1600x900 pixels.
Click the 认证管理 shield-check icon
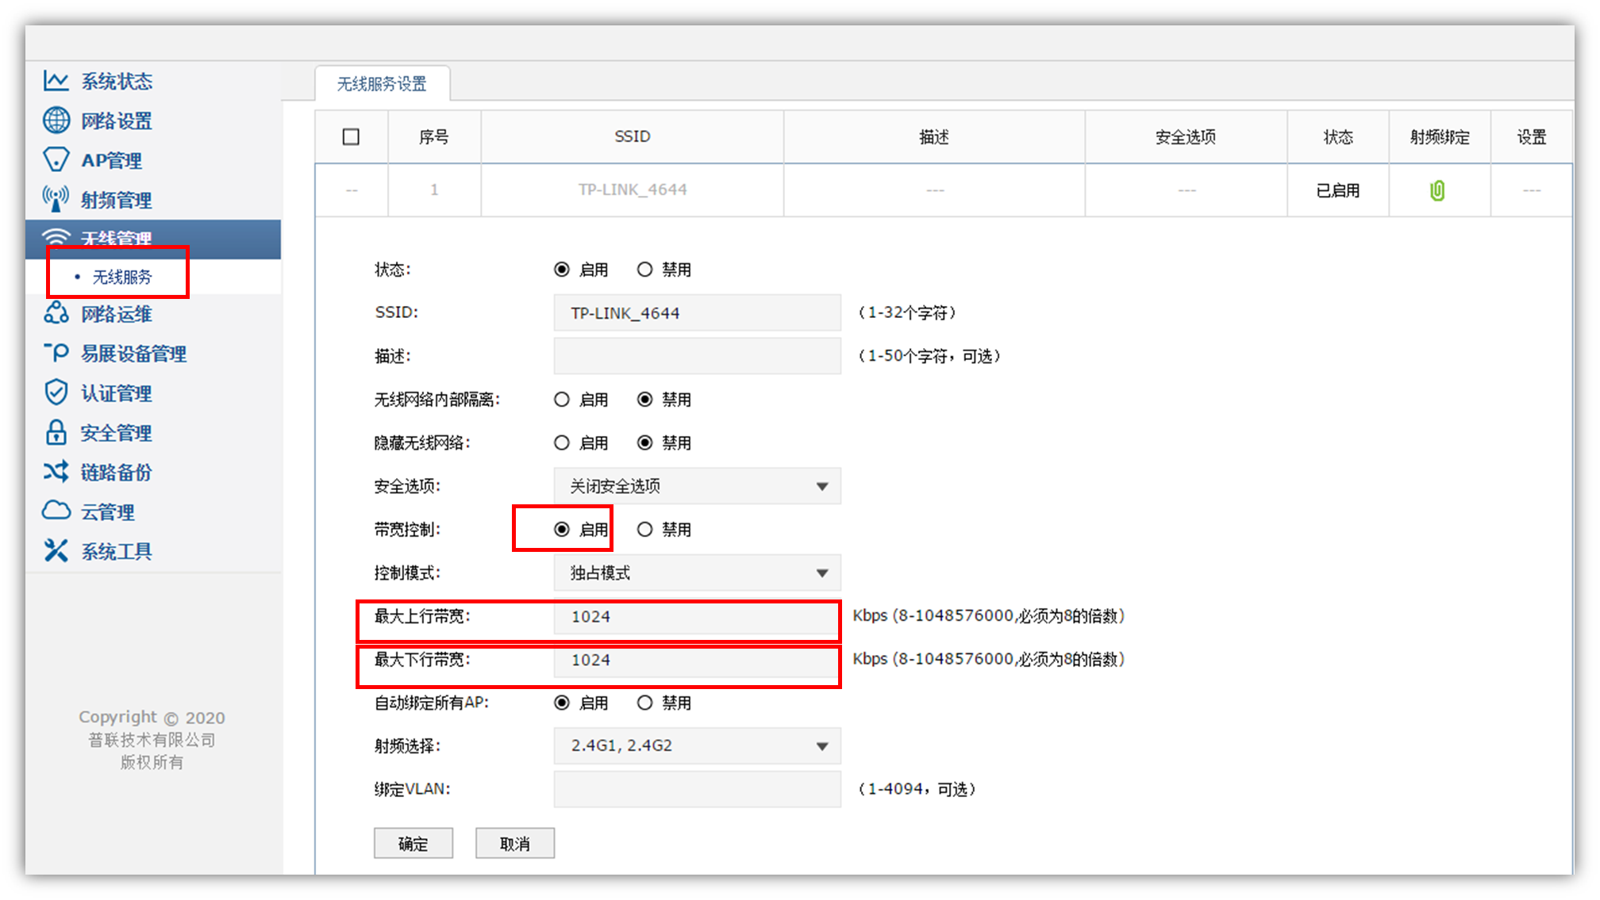tap(56, 393)
